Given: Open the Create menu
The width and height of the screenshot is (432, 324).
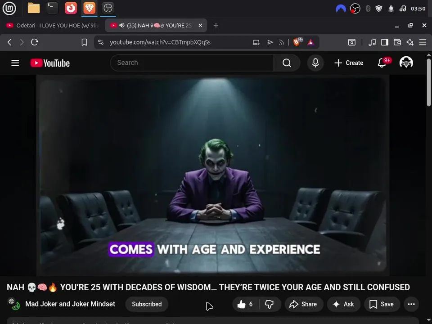Looking at the screenshot, I should pyautogui.click(x=349, y=63).
